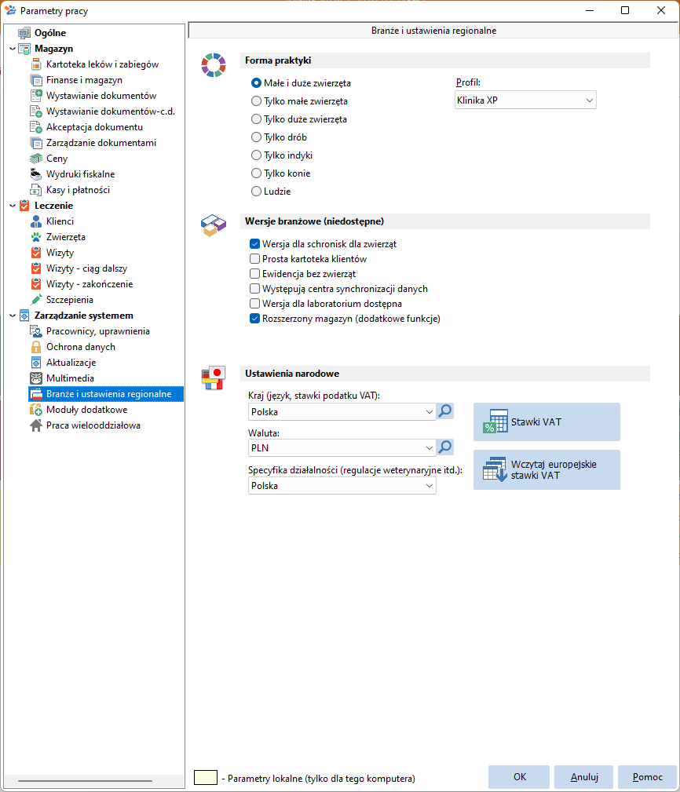Collapse the Leczenie tree node

[x=13, y=206]
